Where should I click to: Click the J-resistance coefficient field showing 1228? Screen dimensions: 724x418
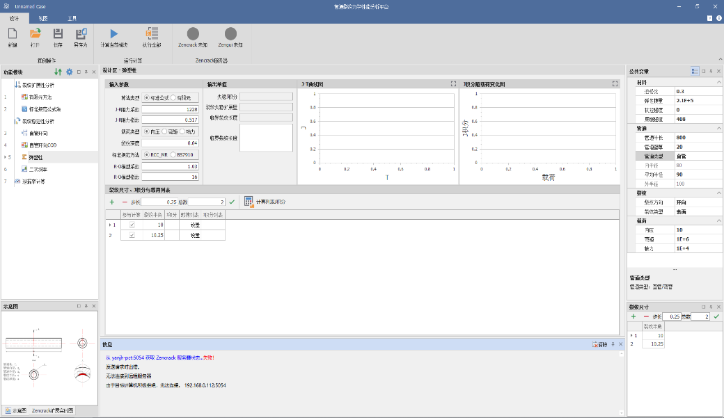coord(170,109)
